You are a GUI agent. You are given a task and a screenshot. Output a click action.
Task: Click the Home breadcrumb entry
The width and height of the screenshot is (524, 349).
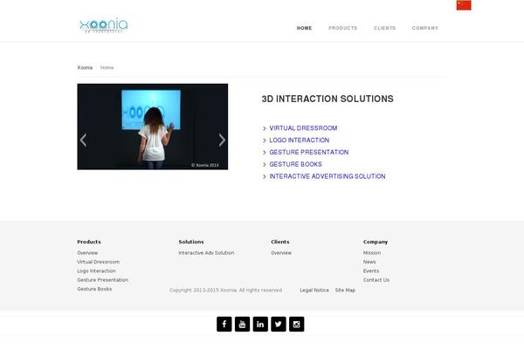click(x=107, y=67)
